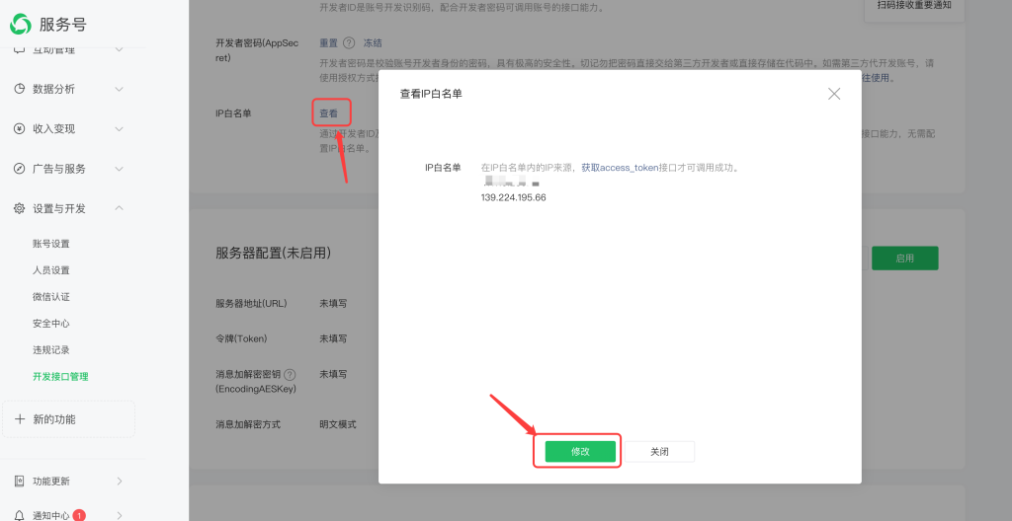Open the 数据分析 pie chart icon
This screenshot has width=1012, height=521.
20,89
